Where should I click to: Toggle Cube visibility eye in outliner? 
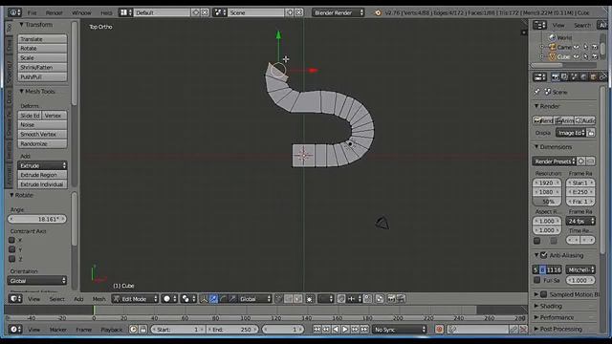(577, 56)
